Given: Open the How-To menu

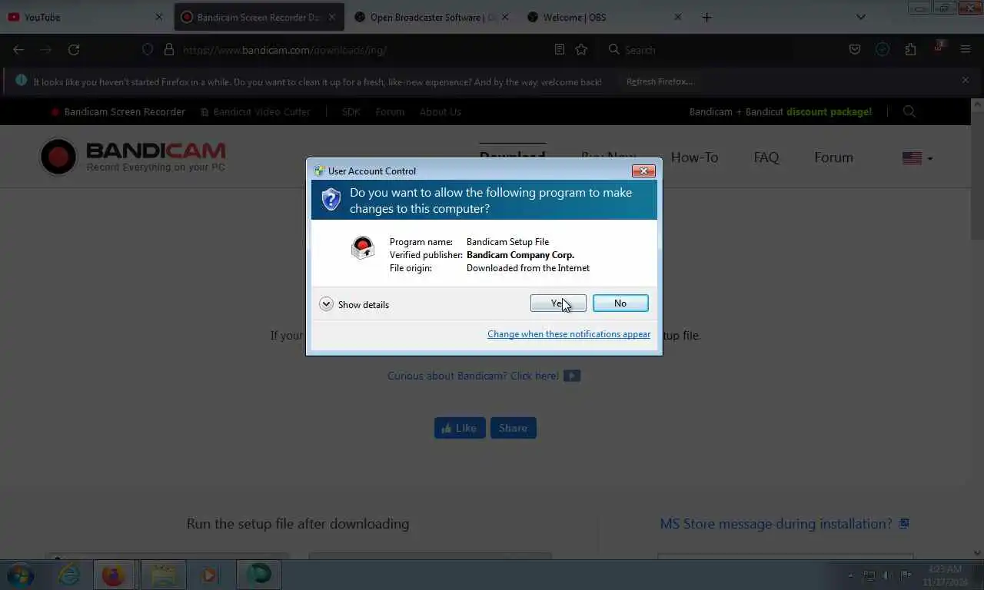Looking at the screenshot, I should click(x=694, y=157).
